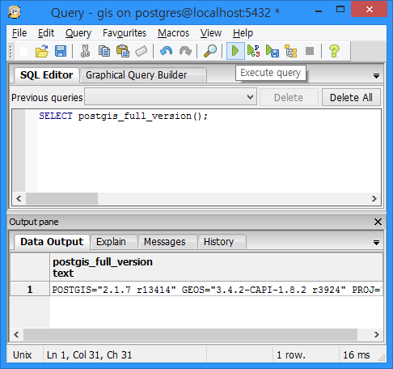393x369 pixels.
Task: Click the Execute pgScript icon
Action: [x=253, y=51]
